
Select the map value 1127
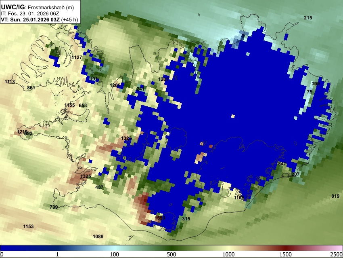(77, 57)
